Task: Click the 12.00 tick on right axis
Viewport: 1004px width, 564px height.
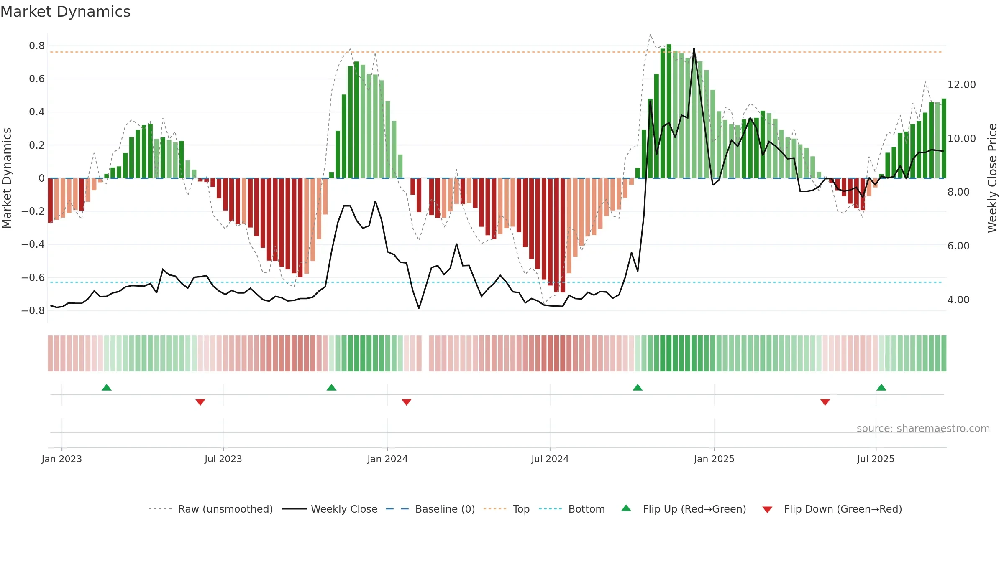Action: pos(962,85)
